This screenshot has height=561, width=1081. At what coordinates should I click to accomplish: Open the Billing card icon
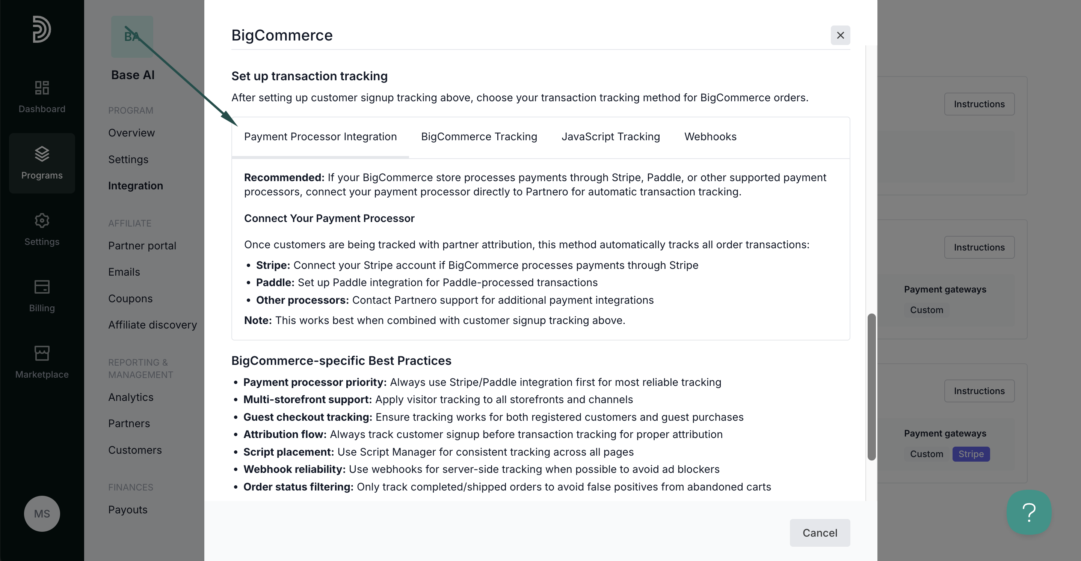[42, 287]
